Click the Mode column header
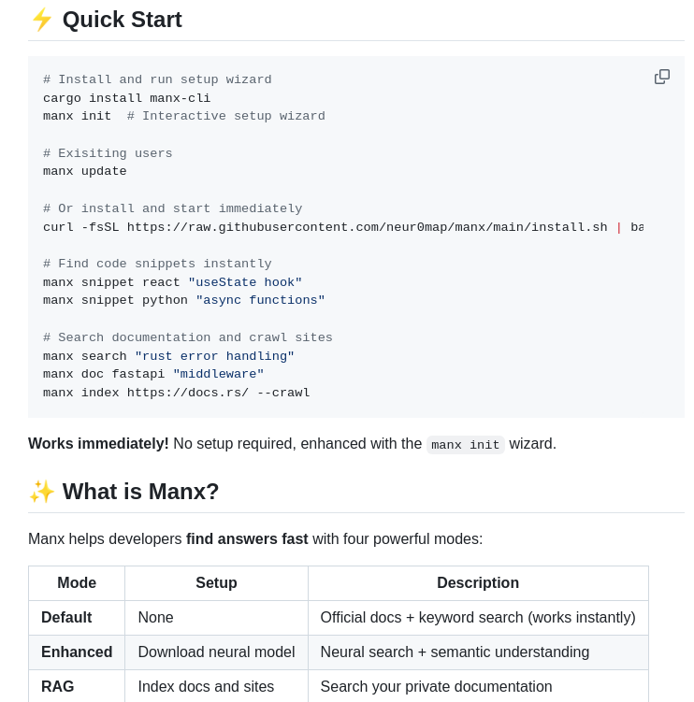694x702 pixels. [77, 583]
